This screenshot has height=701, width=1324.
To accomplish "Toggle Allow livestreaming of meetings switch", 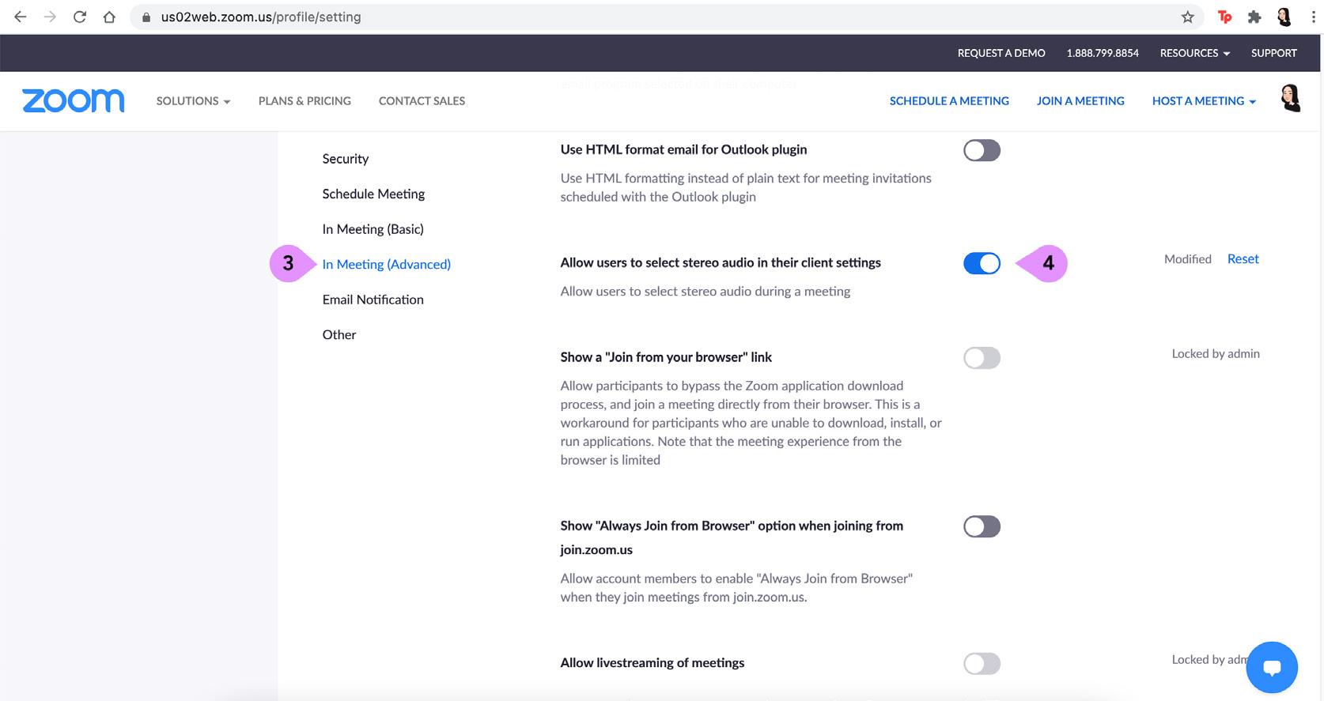I will (x=982, y=664).
